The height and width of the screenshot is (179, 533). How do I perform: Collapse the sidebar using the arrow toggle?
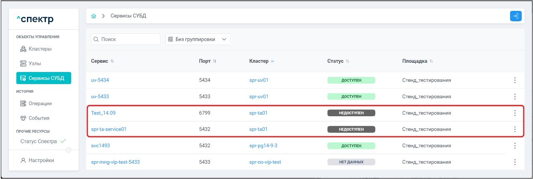(68, 150)
